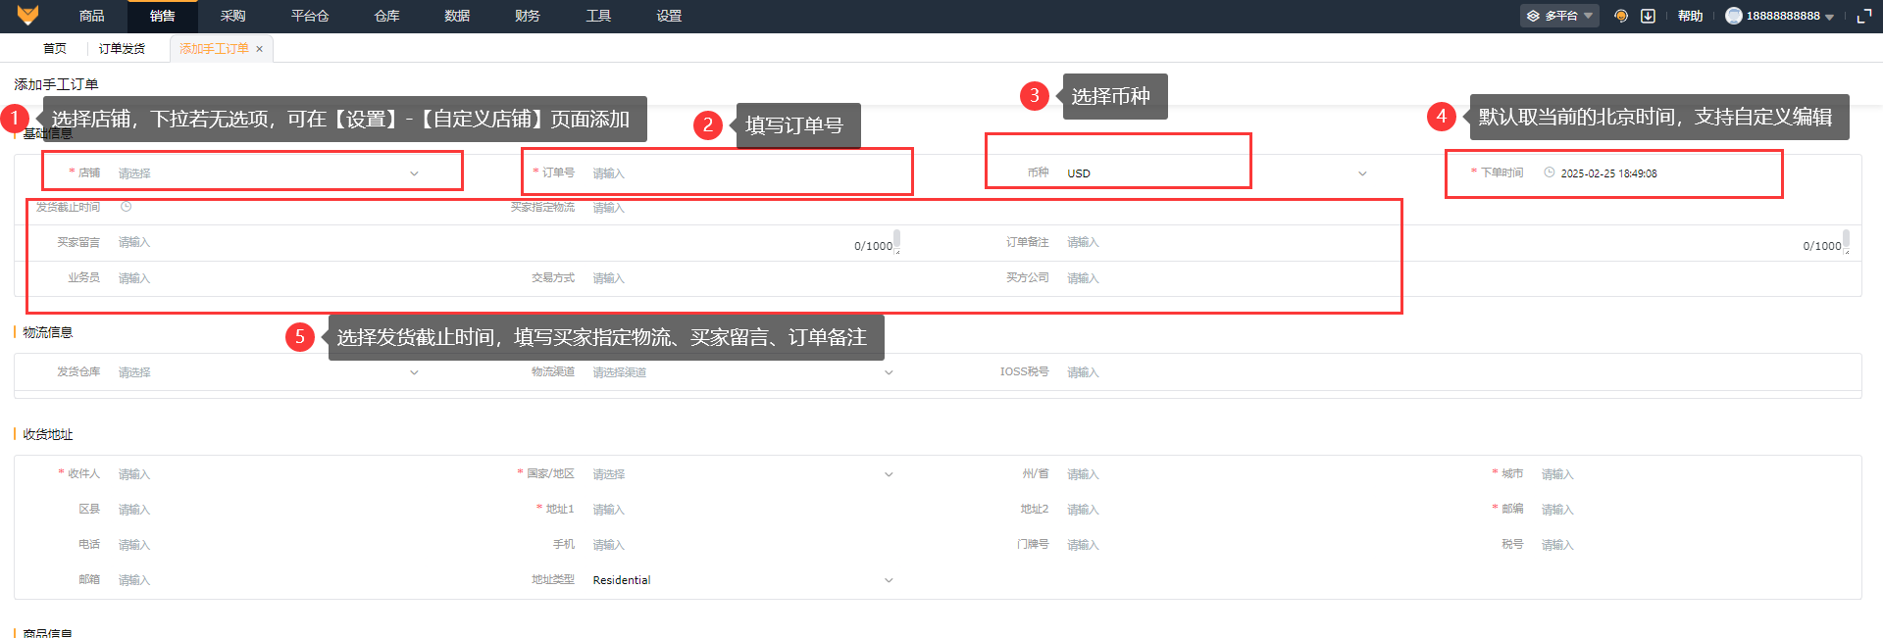Open the 采购 menu

click(x=233, y=16)
